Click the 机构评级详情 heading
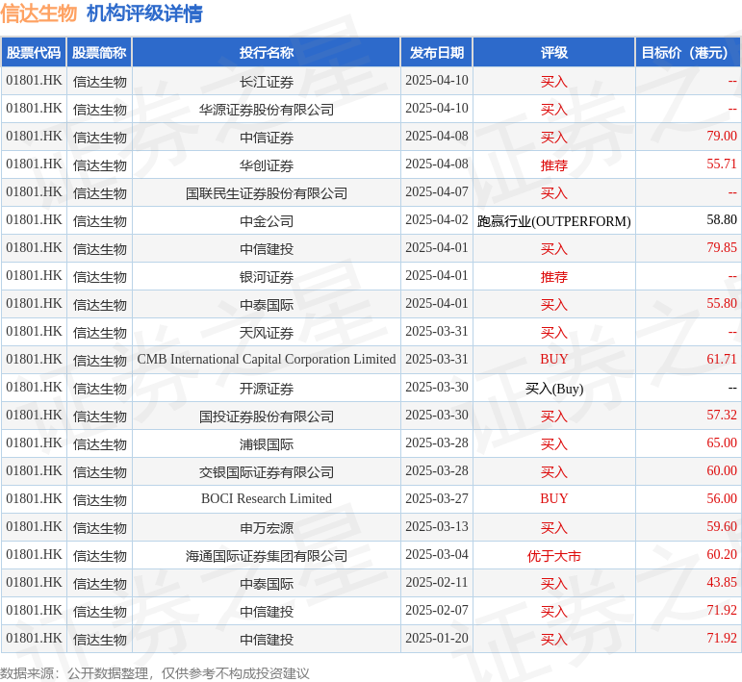Image resolution: width=742 pixels, height=682 pixels. click(x=144, y=13)
